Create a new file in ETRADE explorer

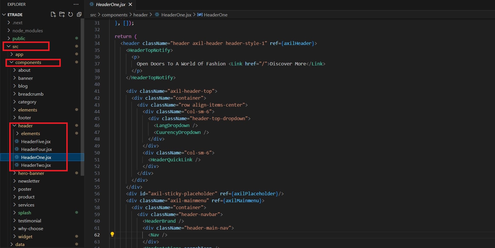pos(53,14)
